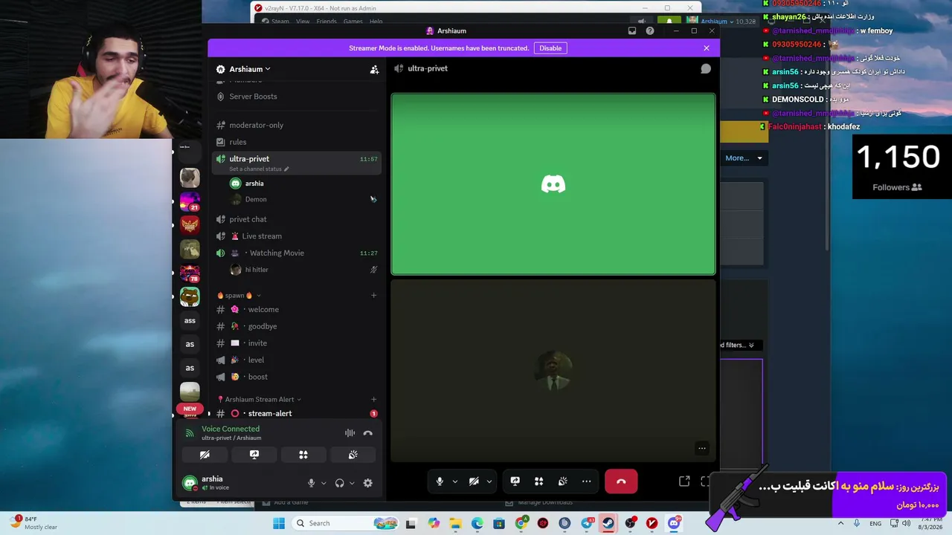Click the green Discord video tile
Screen dimensions: 952x535
(x=553, y=184)
